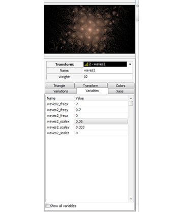Switch to the Triangle tab

coord(59,85)
